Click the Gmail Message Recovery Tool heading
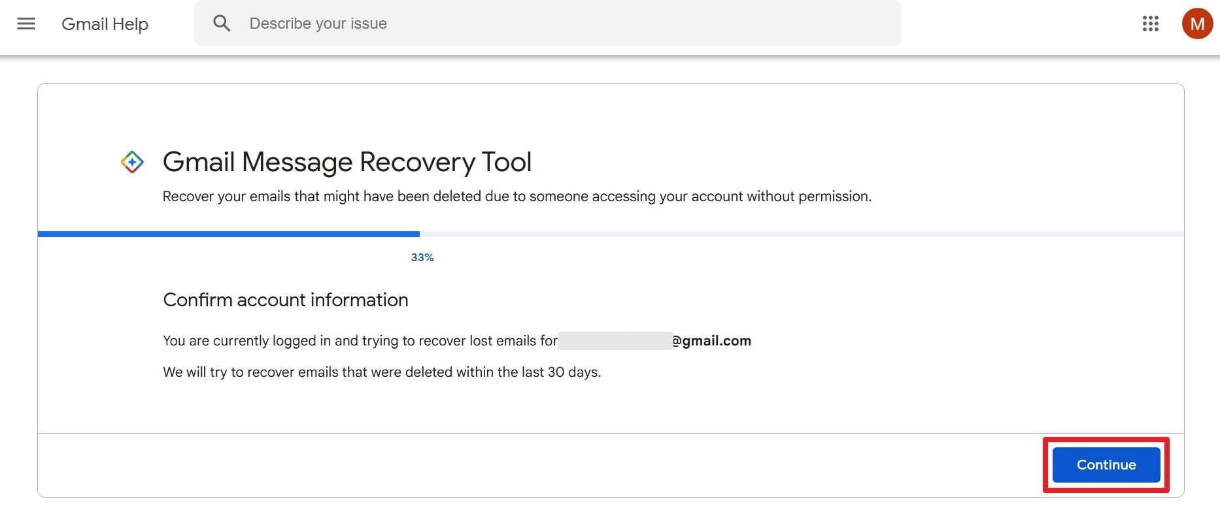 [347, 162]
